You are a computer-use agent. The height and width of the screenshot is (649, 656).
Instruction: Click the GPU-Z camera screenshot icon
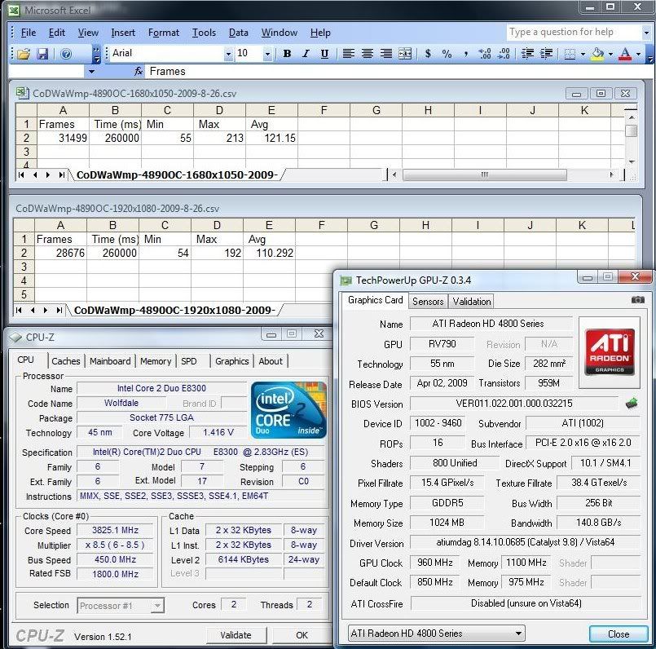click(637, 300)
